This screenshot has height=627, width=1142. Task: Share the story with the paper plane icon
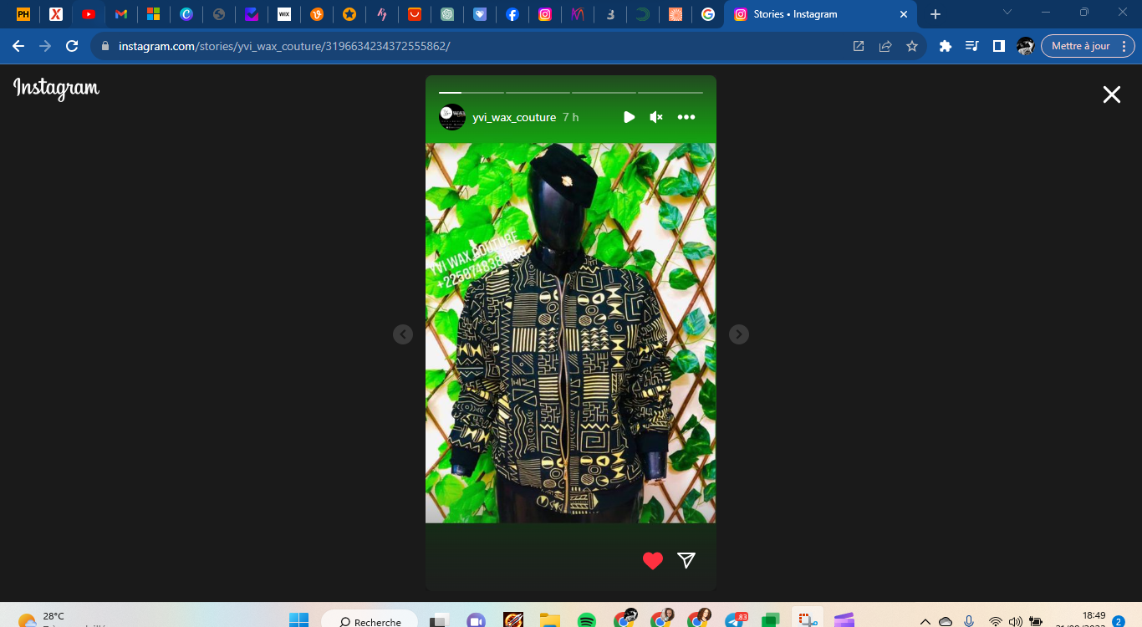[x=686, y=561]
